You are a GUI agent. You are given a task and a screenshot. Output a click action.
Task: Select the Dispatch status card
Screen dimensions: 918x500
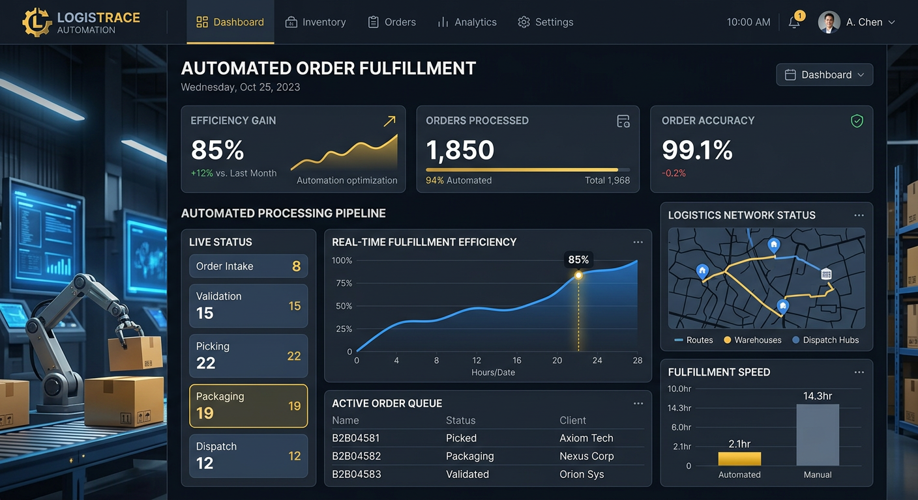click(248, 456)
